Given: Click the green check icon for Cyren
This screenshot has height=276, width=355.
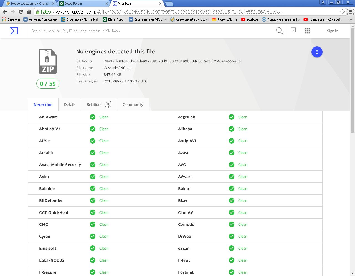Looking at the screenshot, I should point(93,236).
